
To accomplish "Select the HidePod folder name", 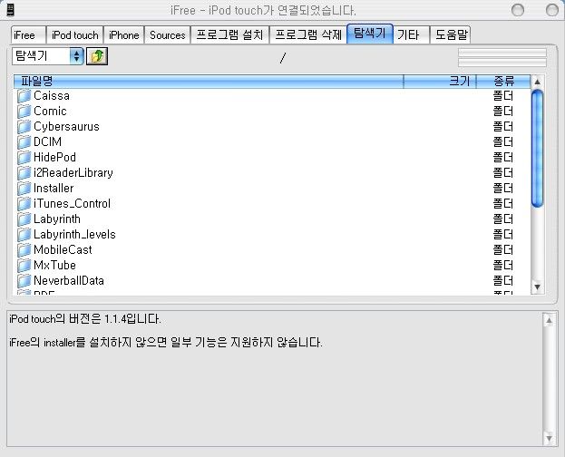I will (x=54, y=158).
